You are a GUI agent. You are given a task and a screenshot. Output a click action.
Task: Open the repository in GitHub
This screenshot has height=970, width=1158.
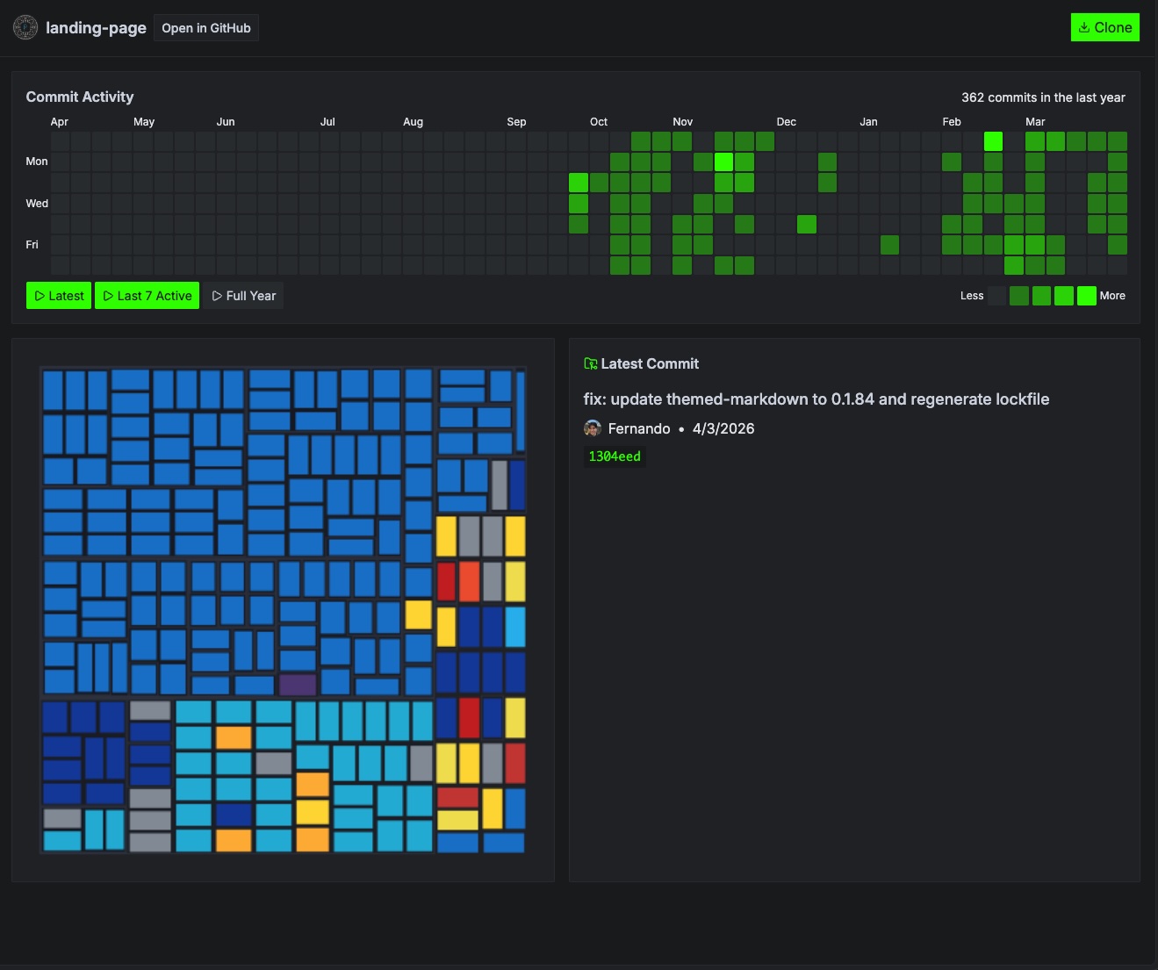tap(205, 27)
